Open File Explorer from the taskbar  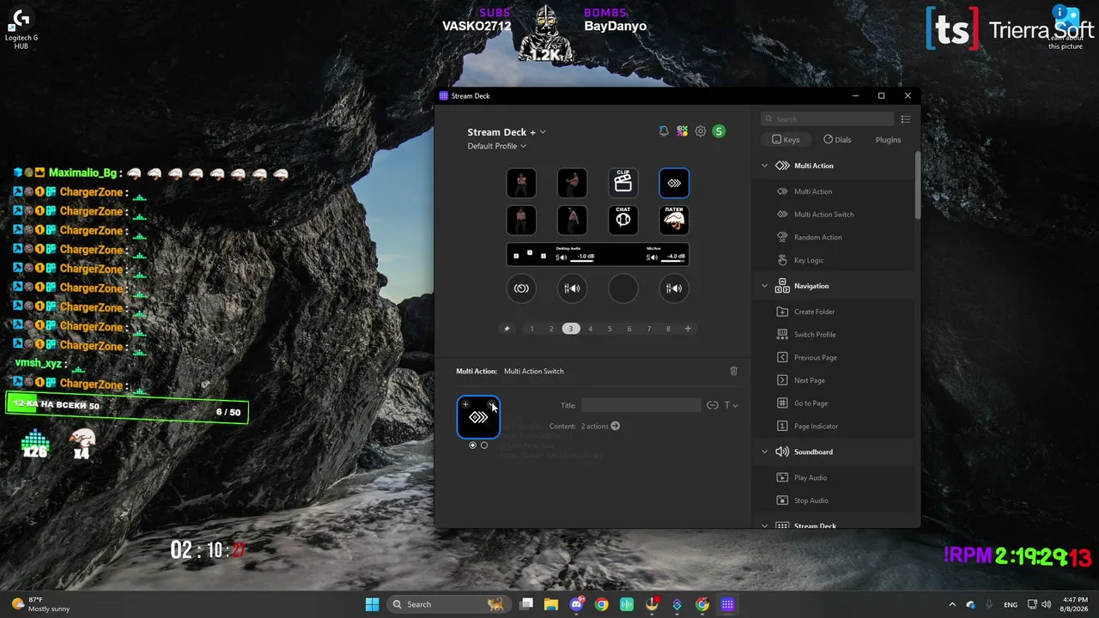tap(550, 604)
